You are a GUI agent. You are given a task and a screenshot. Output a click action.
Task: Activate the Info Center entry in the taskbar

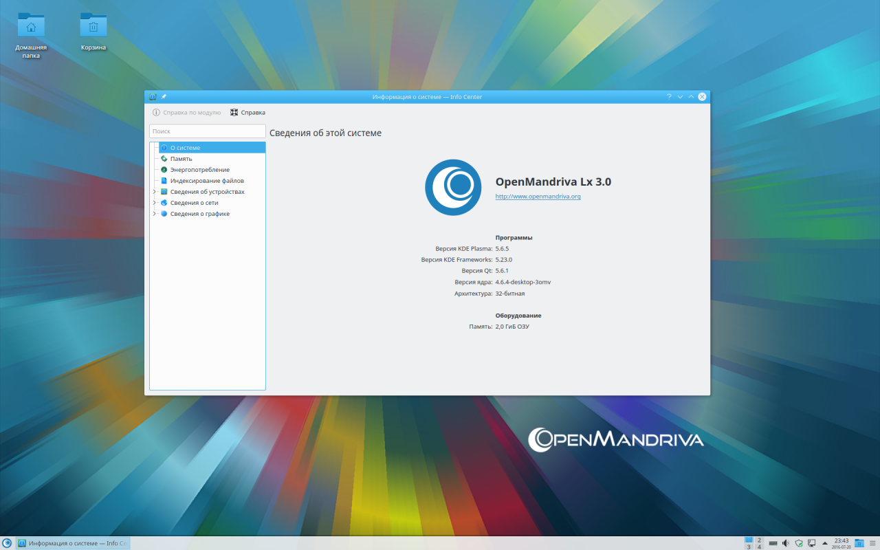click(x=73, y=543)
